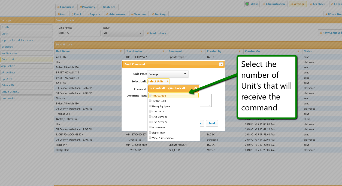The width and height of the screenshot is (342, 186).
Task: Close the unit list with the round icon
Action: 195,88
